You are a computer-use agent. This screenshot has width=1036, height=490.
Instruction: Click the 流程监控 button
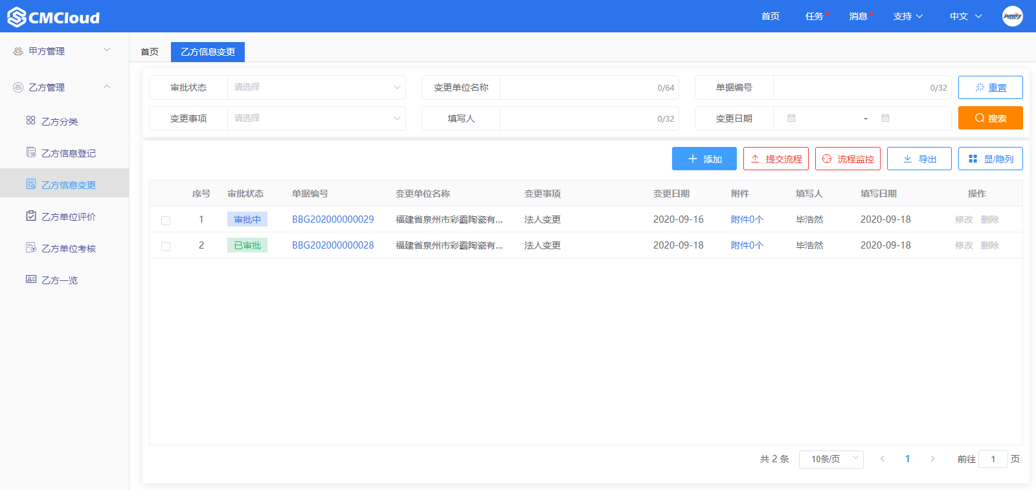click(848, 159)
